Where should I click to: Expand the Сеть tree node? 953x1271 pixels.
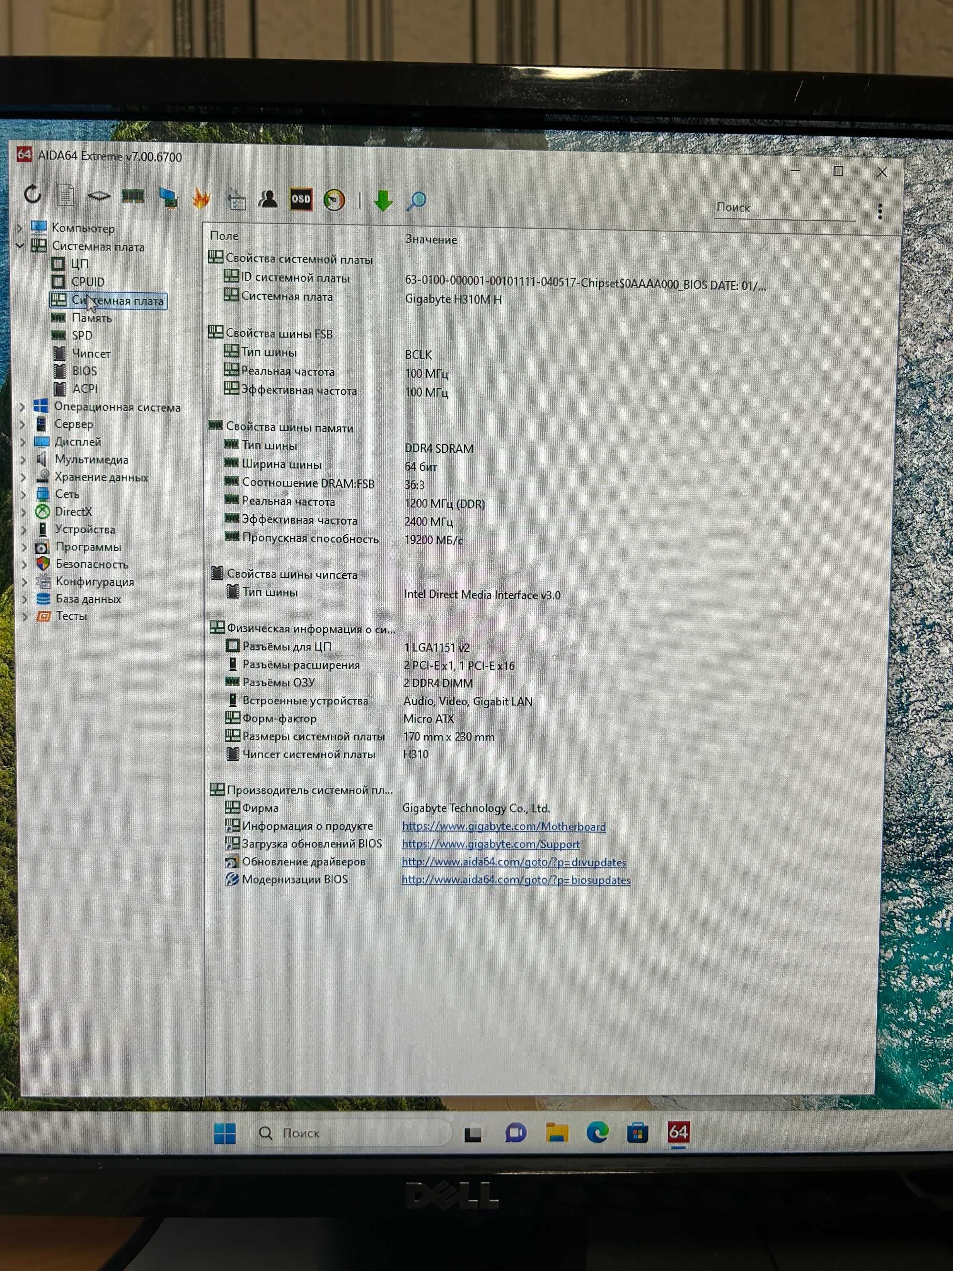[x=23, y=494]
